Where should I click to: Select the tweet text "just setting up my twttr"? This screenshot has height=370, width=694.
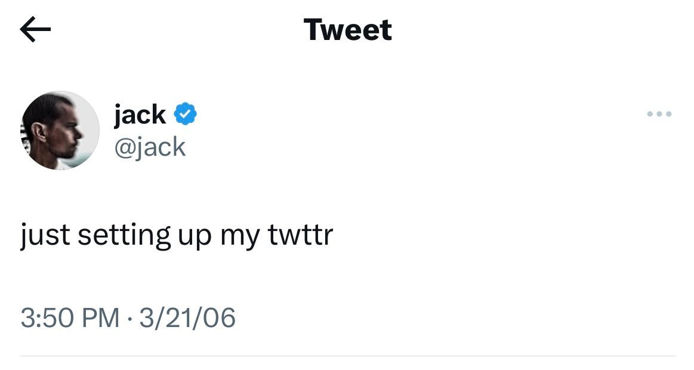177,235
